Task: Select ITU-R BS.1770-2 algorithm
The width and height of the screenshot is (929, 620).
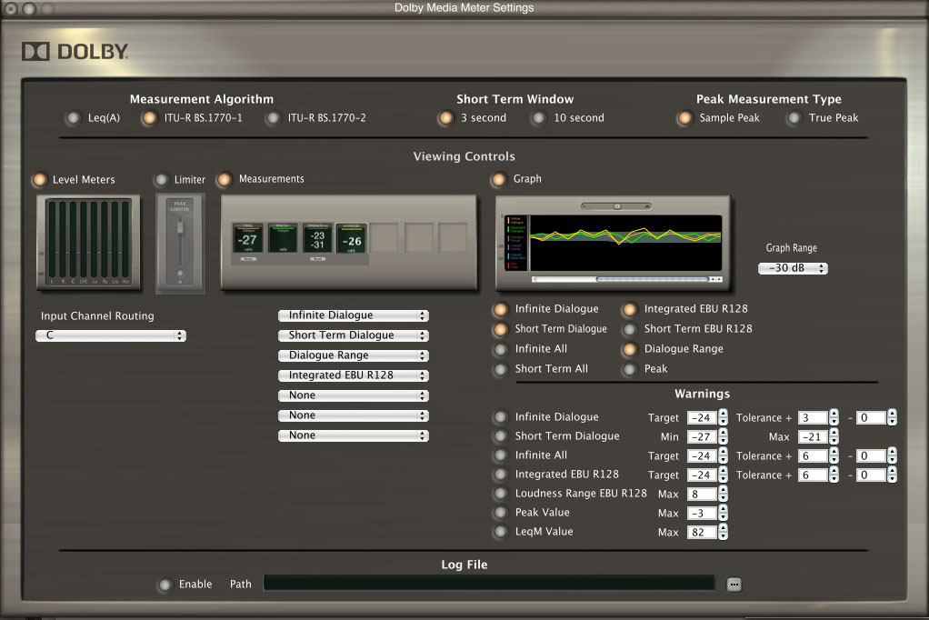Action: click(x=273, y=118)
